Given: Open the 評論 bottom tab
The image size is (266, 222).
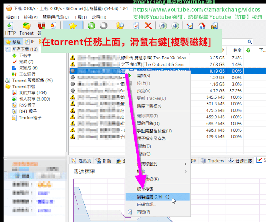Looking at the screenshot, I should (103, 160).
